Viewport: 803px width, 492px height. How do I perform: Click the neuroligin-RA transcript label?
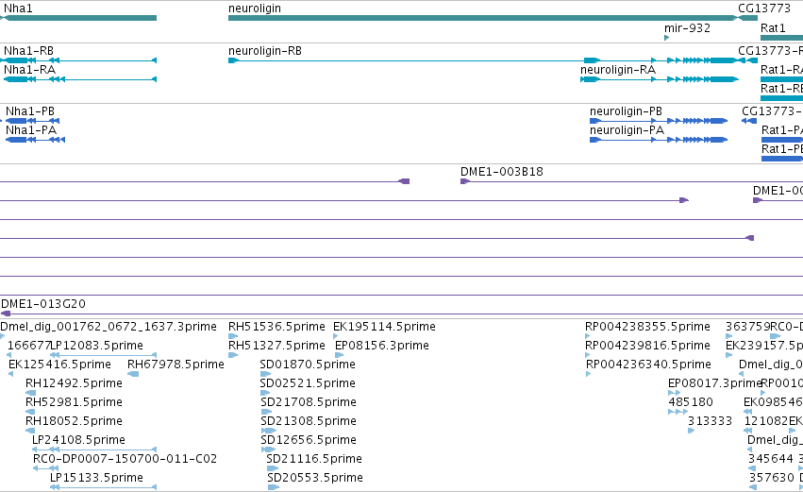618,69
